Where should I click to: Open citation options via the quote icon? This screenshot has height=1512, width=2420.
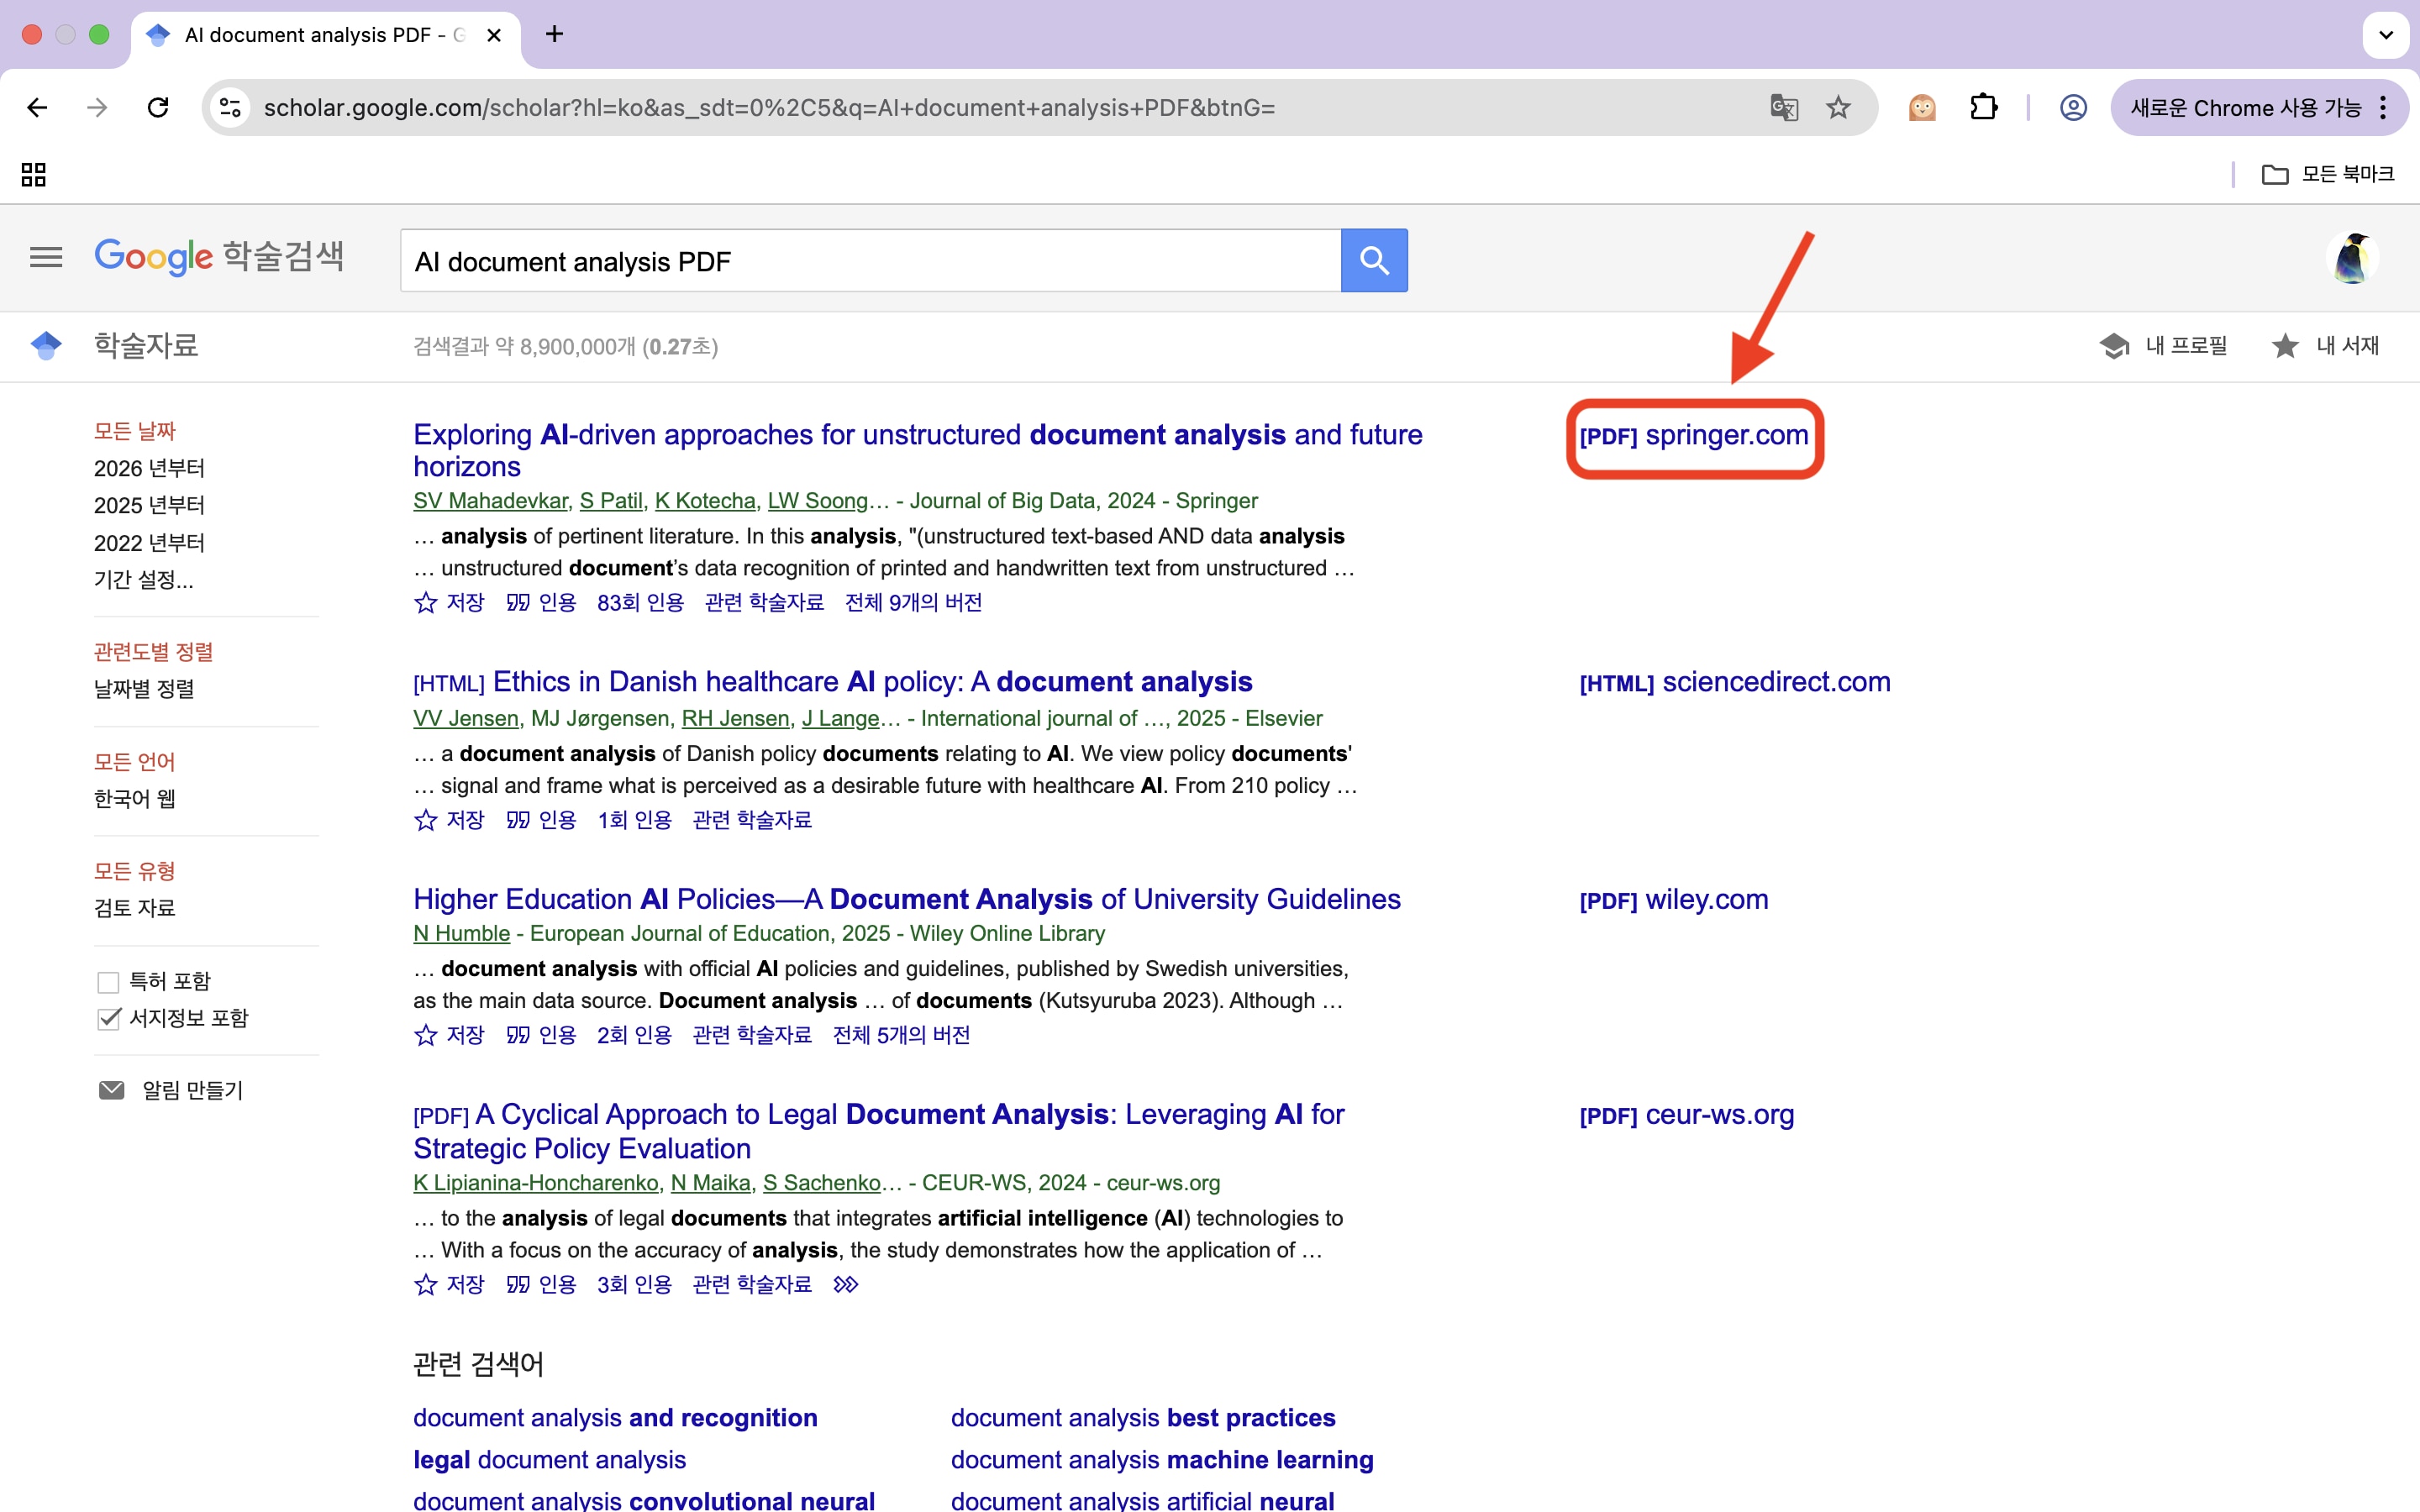518,602
